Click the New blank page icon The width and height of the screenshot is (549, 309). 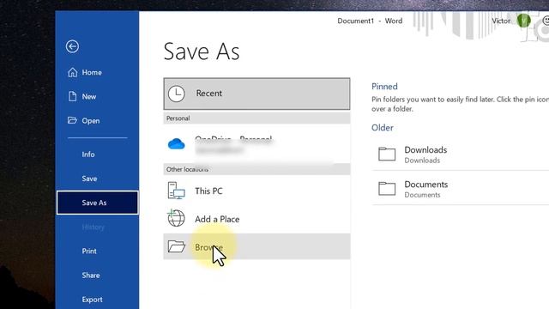coord(72,96)
